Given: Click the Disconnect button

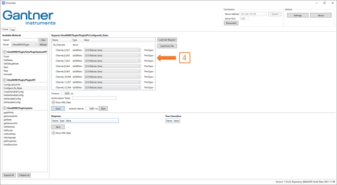Looking at the screenshot, I should [231, 23].
